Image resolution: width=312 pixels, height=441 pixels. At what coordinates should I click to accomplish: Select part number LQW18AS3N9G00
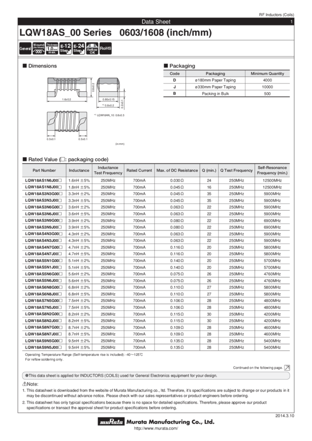tap(44, 220)
